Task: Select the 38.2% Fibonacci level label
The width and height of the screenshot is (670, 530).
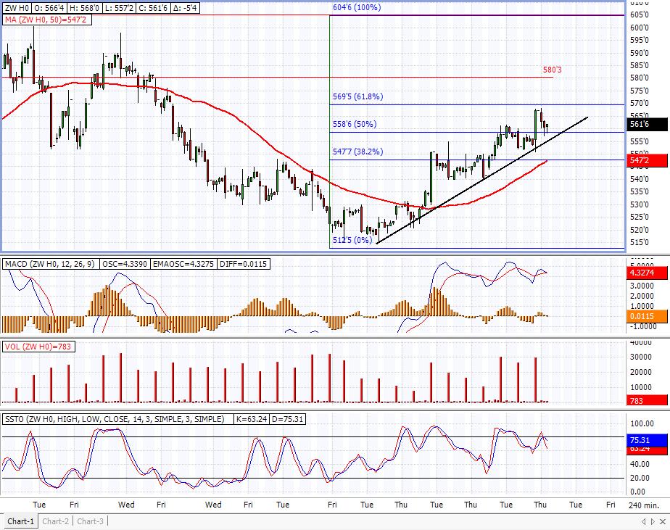Action: [357, 152]
